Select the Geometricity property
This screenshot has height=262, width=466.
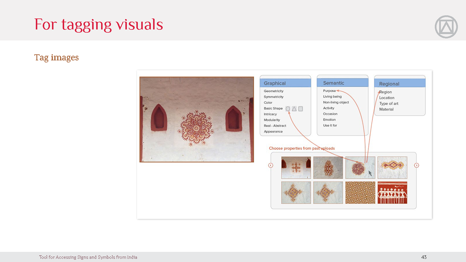[x=273, y=91]
